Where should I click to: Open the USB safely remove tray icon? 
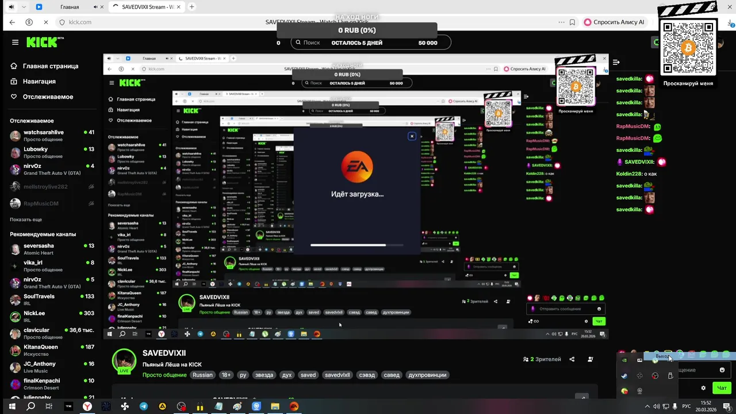point(670,375)
